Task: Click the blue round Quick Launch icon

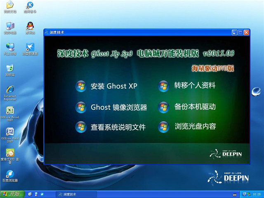Action: pyautogui.click(x=42, y=194)
